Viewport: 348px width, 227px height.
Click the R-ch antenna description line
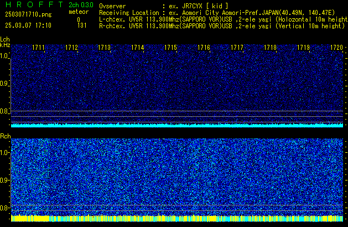pos(222,26)
